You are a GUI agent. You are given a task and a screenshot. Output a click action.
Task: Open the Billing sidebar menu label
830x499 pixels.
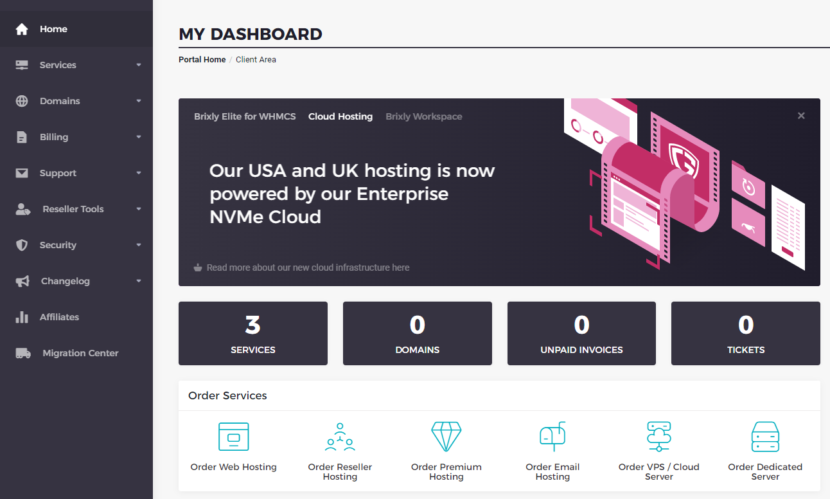[54, 137]
